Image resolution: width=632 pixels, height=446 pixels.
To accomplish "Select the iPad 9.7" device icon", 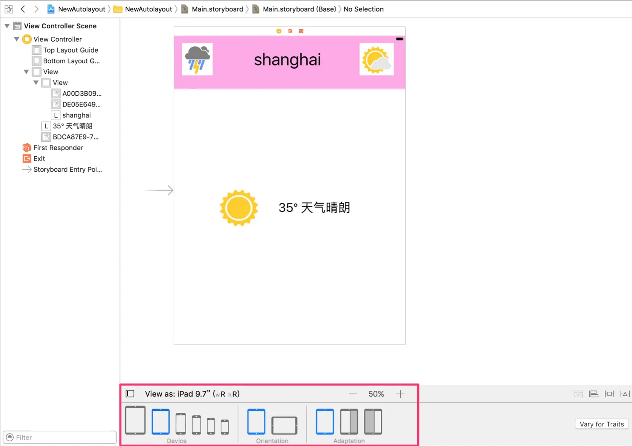I will pos(160,421).
